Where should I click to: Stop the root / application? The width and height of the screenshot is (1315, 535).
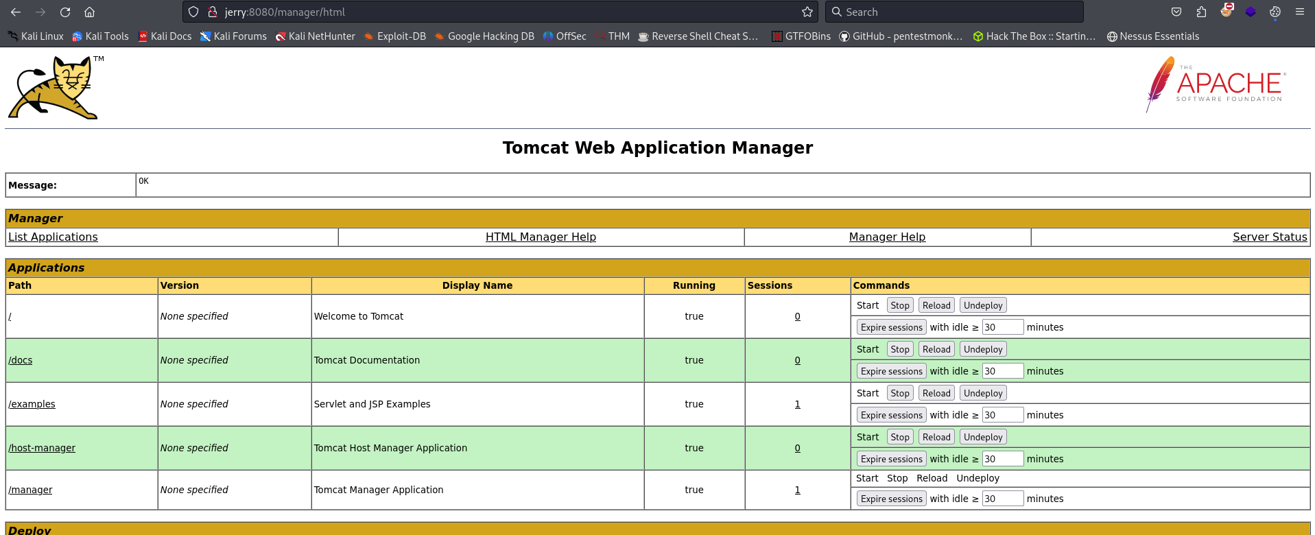click(x=900, y=305)
